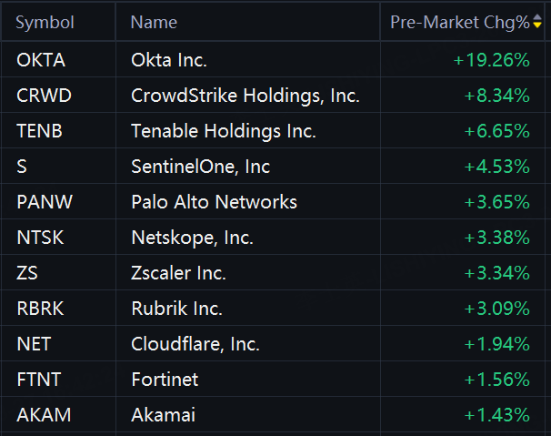The width and height of the screenshot is (551, 436).
Task: Open the Akamai company name
Action: point(163,415)
